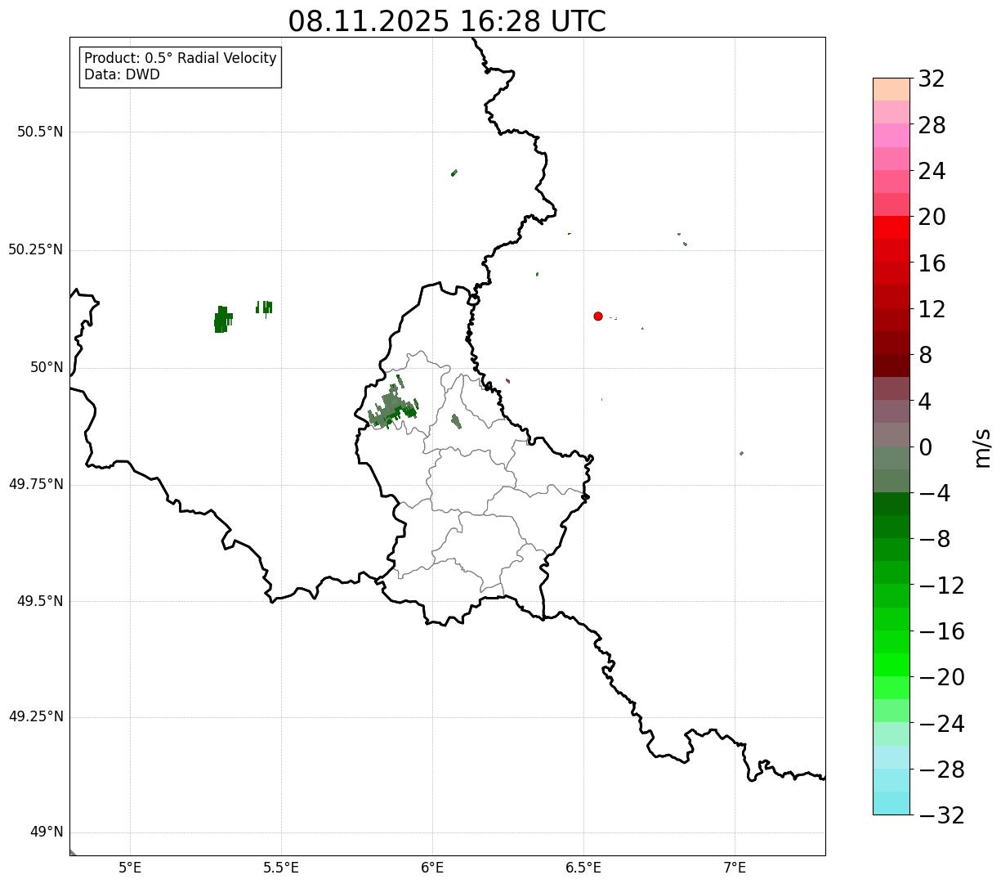This screenshot has height=884, width=1001.
Task: Select the 50.5°N latitude label
Action: [x=40, y=132]
